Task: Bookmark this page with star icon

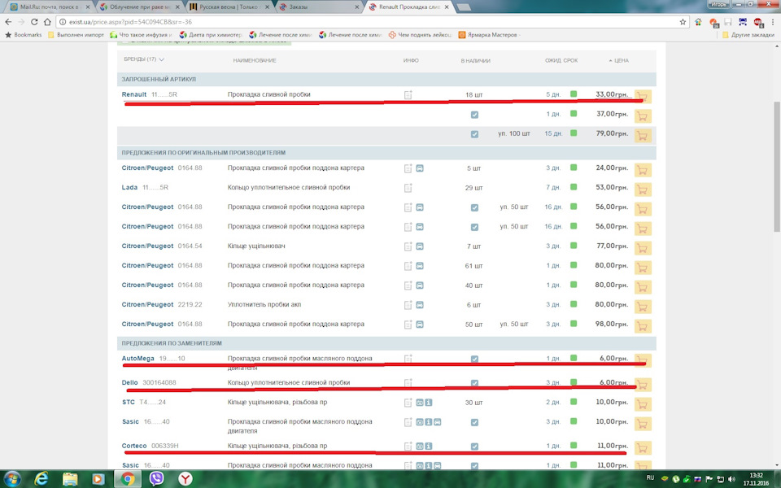Action: pos(683,22)
